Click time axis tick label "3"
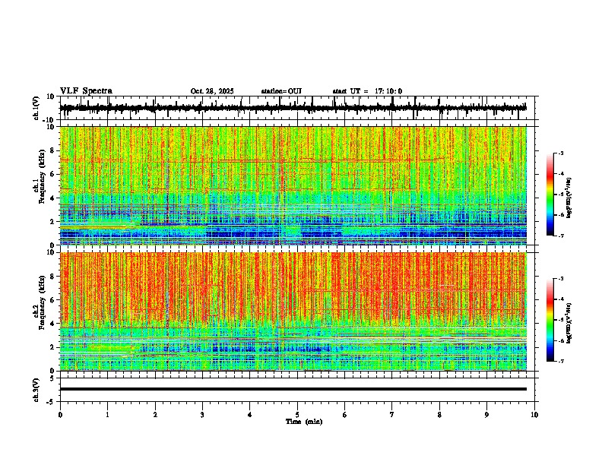Viewport: 602px width, 465px height. (202, 415)
